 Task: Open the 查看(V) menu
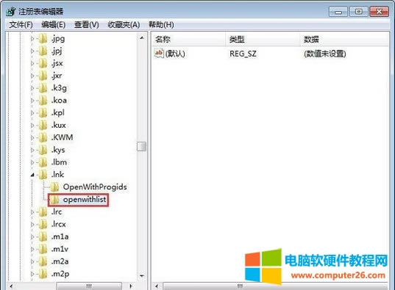tap(86, 25)
